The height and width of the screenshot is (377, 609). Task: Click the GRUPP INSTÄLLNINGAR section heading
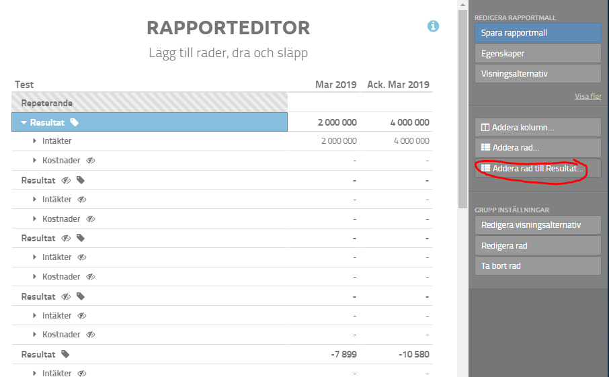tap(512, 210)
